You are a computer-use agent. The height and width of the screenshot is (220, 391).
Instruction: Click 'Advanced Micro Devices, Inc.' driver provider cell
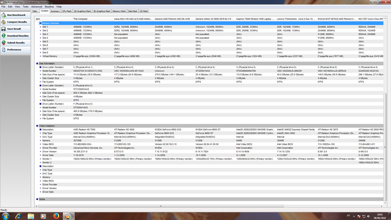tap(88, 148)
